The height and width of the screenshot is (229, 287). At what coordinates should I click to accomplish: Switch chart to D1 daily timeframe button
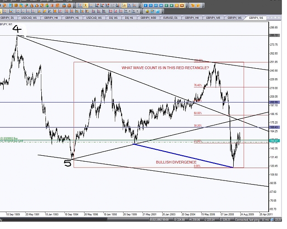(177, 5)
